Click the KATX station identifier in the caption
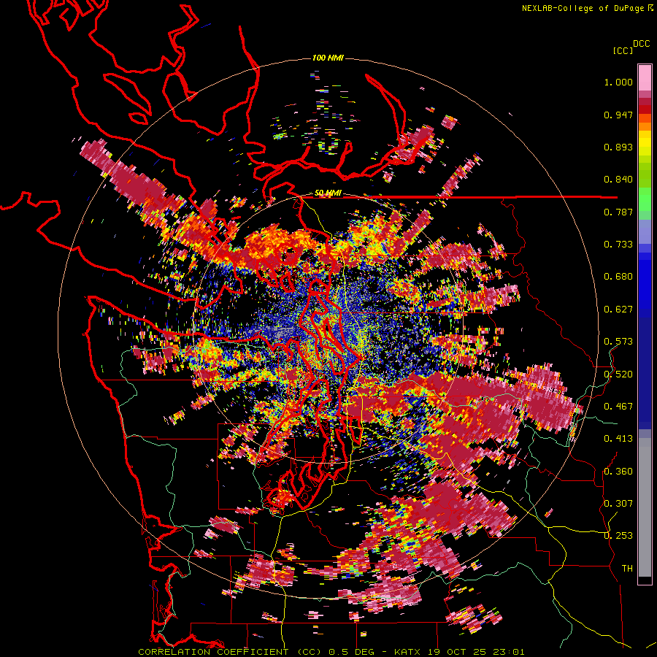The height and width of the screenshot is (657, 657). point(408,652)
